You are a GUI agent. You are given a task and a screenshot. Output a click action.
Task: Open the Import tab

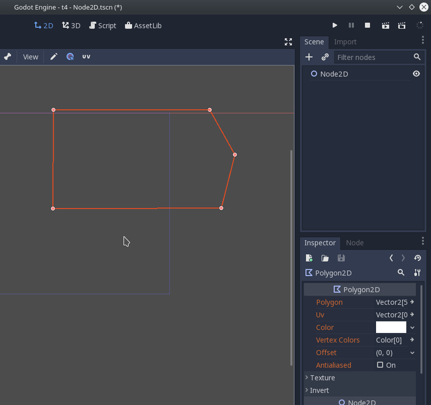tap(345, 42)
